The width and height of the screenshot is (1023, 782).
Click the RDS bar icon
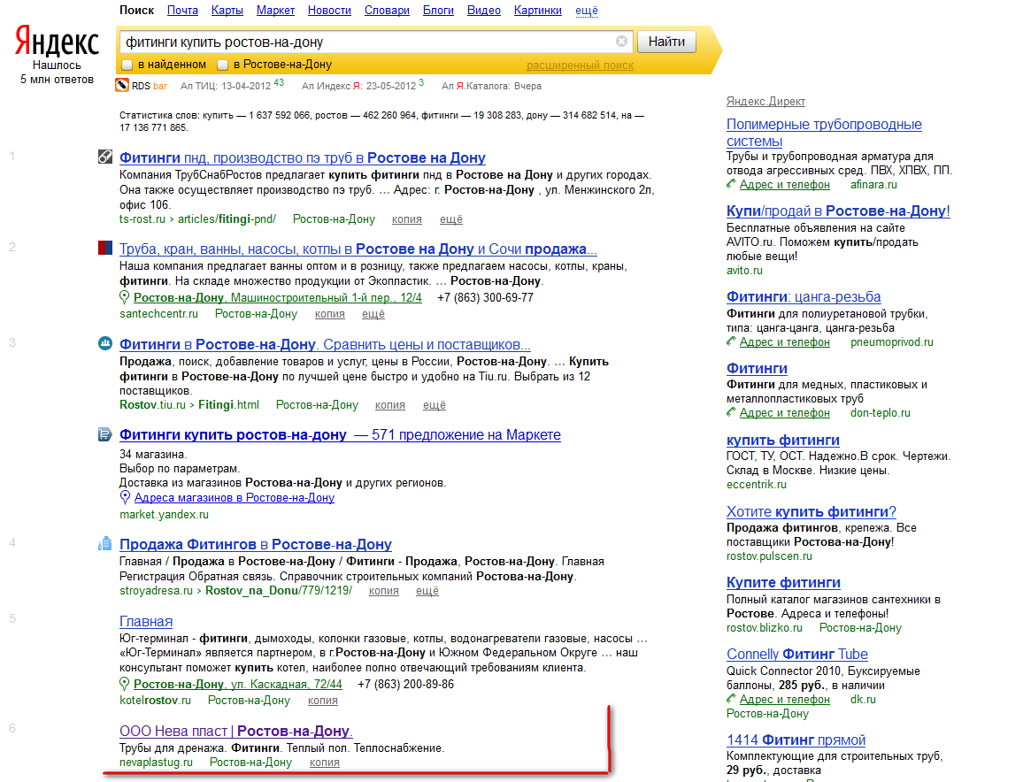[122, 86]
